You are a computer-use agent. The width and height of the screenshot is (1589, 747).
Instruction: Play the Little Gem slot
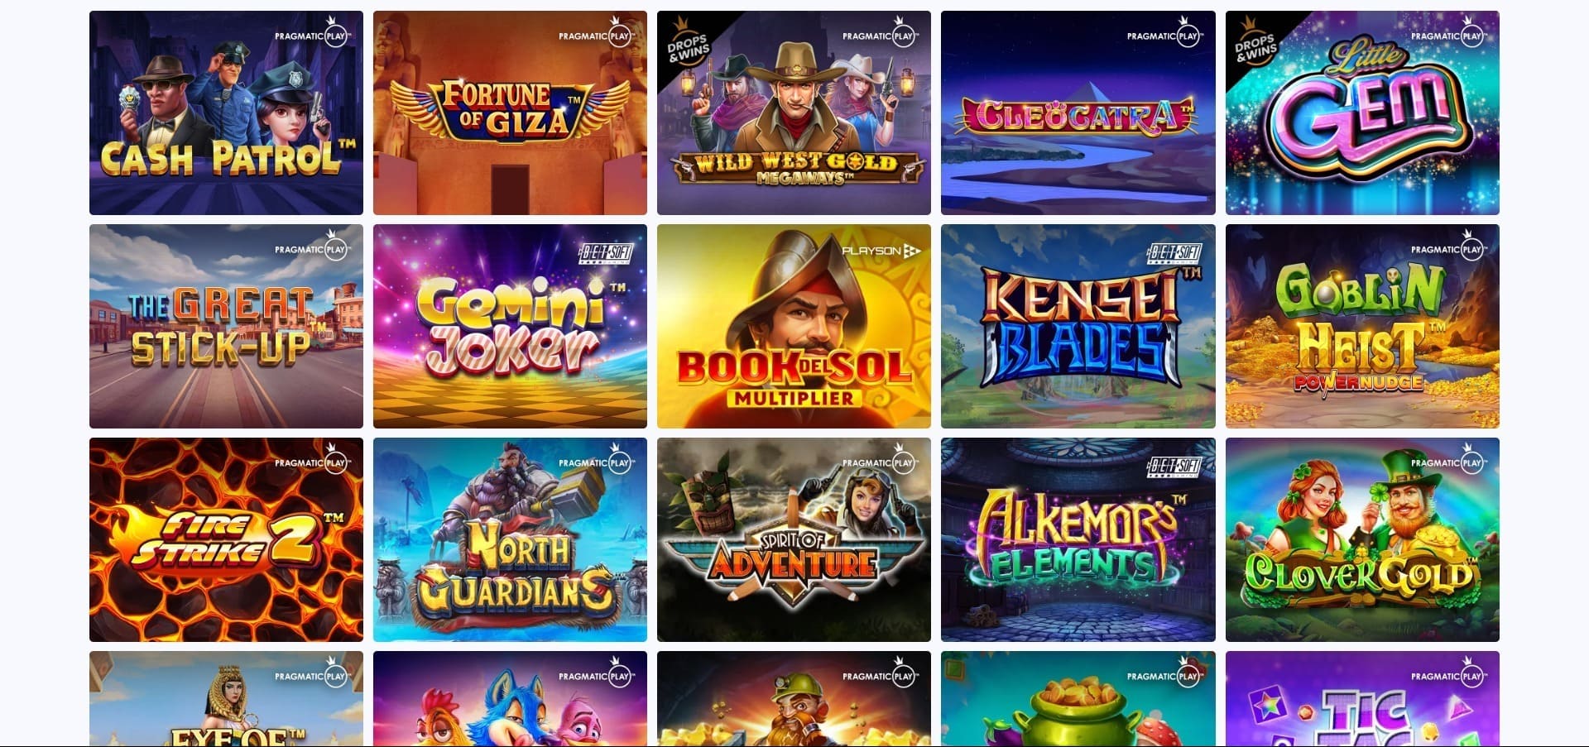[x=1362, y=113]
